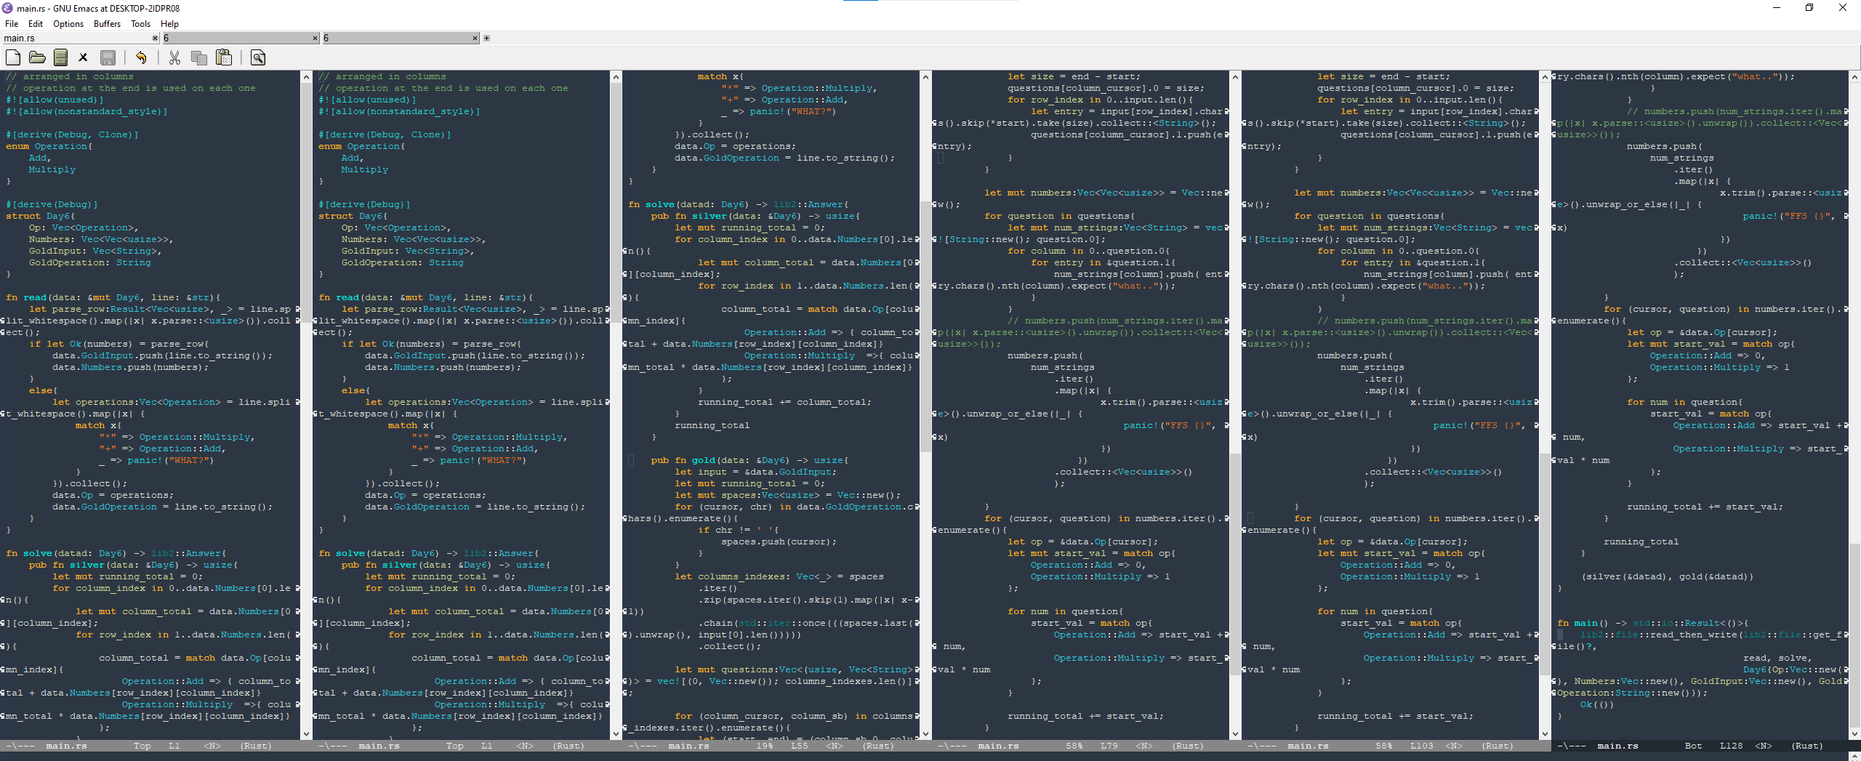Open the Tools menu
This screenshot has width=1861, height=761.
(x=141, y=24)
